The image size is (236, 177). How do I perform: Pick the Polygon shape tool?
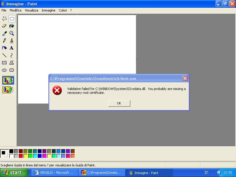point(12,63)
